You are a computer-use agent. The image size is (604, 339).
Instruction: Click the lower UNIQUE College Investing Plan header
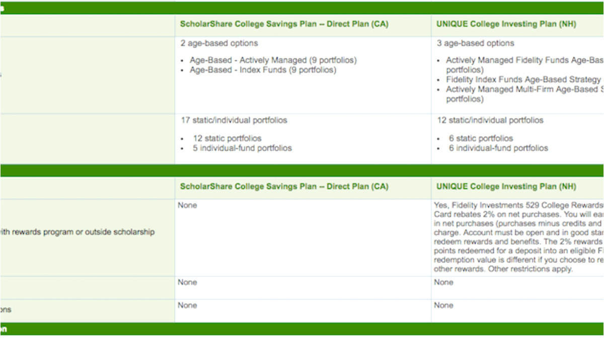click(506, 187)
